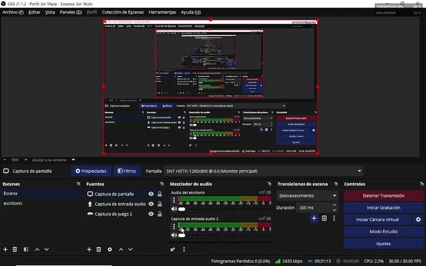This screenshot has height=266, width=426.
Task: Move source up arrow in Fuentes
Action: (x=121, y=249)
